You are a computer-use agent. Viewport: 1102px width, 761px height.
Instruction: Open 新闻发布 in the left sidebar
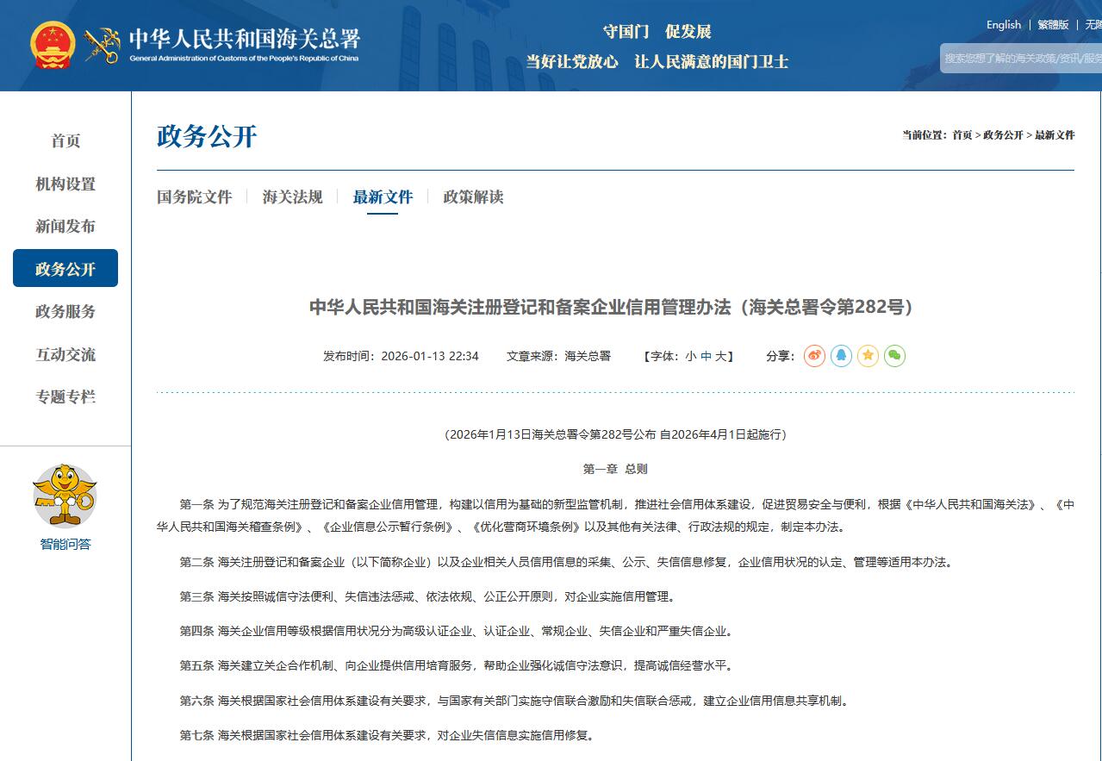click(x=65, y=227)
